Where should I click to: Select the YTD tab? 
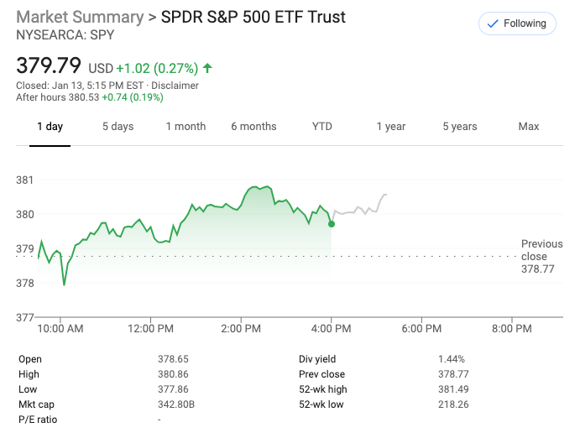(321, 127)
